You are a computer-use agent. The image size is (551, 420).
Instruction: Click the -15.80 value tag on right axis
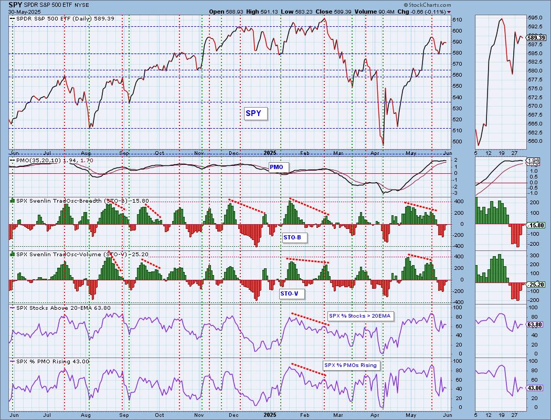[537, 225]
